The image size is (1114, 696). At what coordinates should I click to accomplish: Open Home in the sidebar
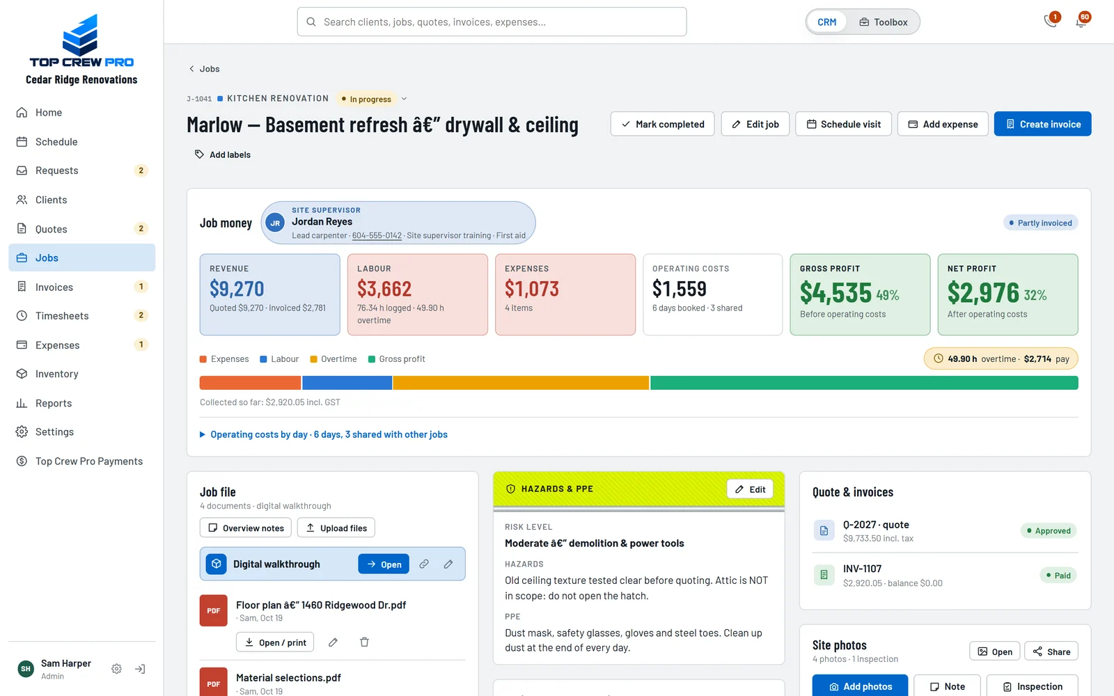pos(81,113)
